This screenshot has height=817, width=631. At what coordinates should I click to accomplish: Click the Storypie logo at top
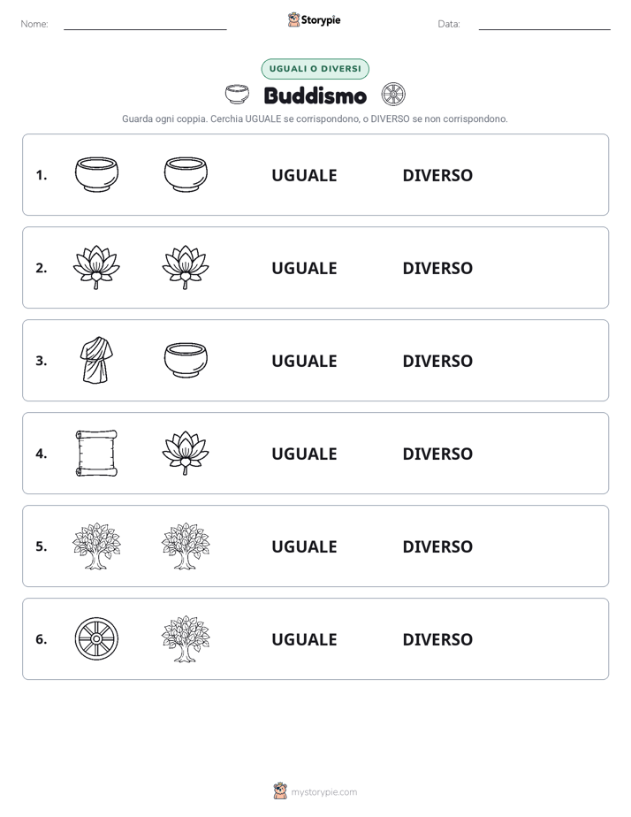pos(314,19)
